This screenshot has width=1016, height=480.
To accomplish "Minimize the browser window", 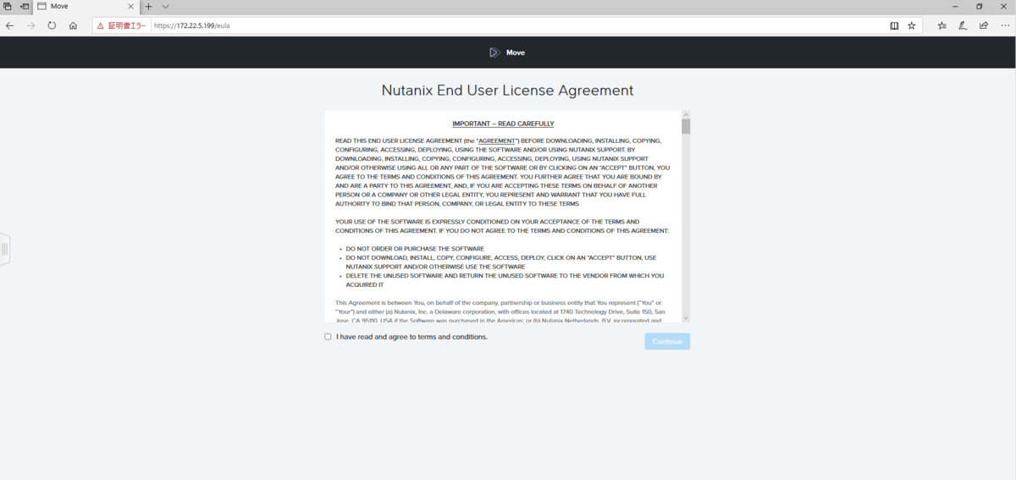I will coord(956,6).
